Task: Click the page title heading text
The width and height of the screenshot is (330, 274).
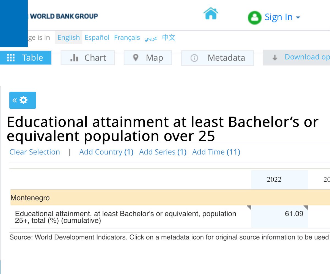Action: click(x=163, y=129)
